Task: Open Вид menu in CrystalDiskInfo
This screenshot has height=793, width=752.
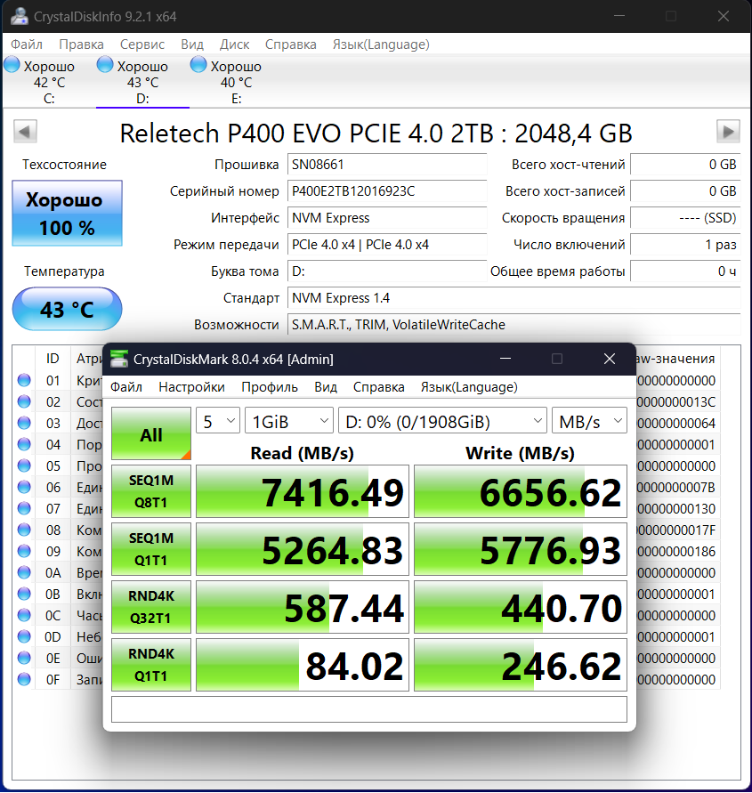Action: [192, 45]
